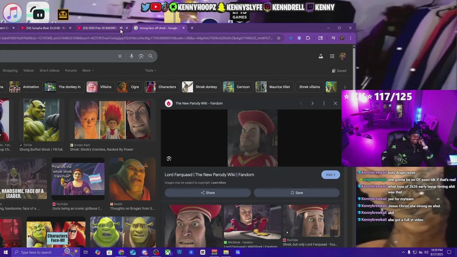Select the Maurice tillet filter chip
This screenshot has height=257, width=457.
click(273, 87)
